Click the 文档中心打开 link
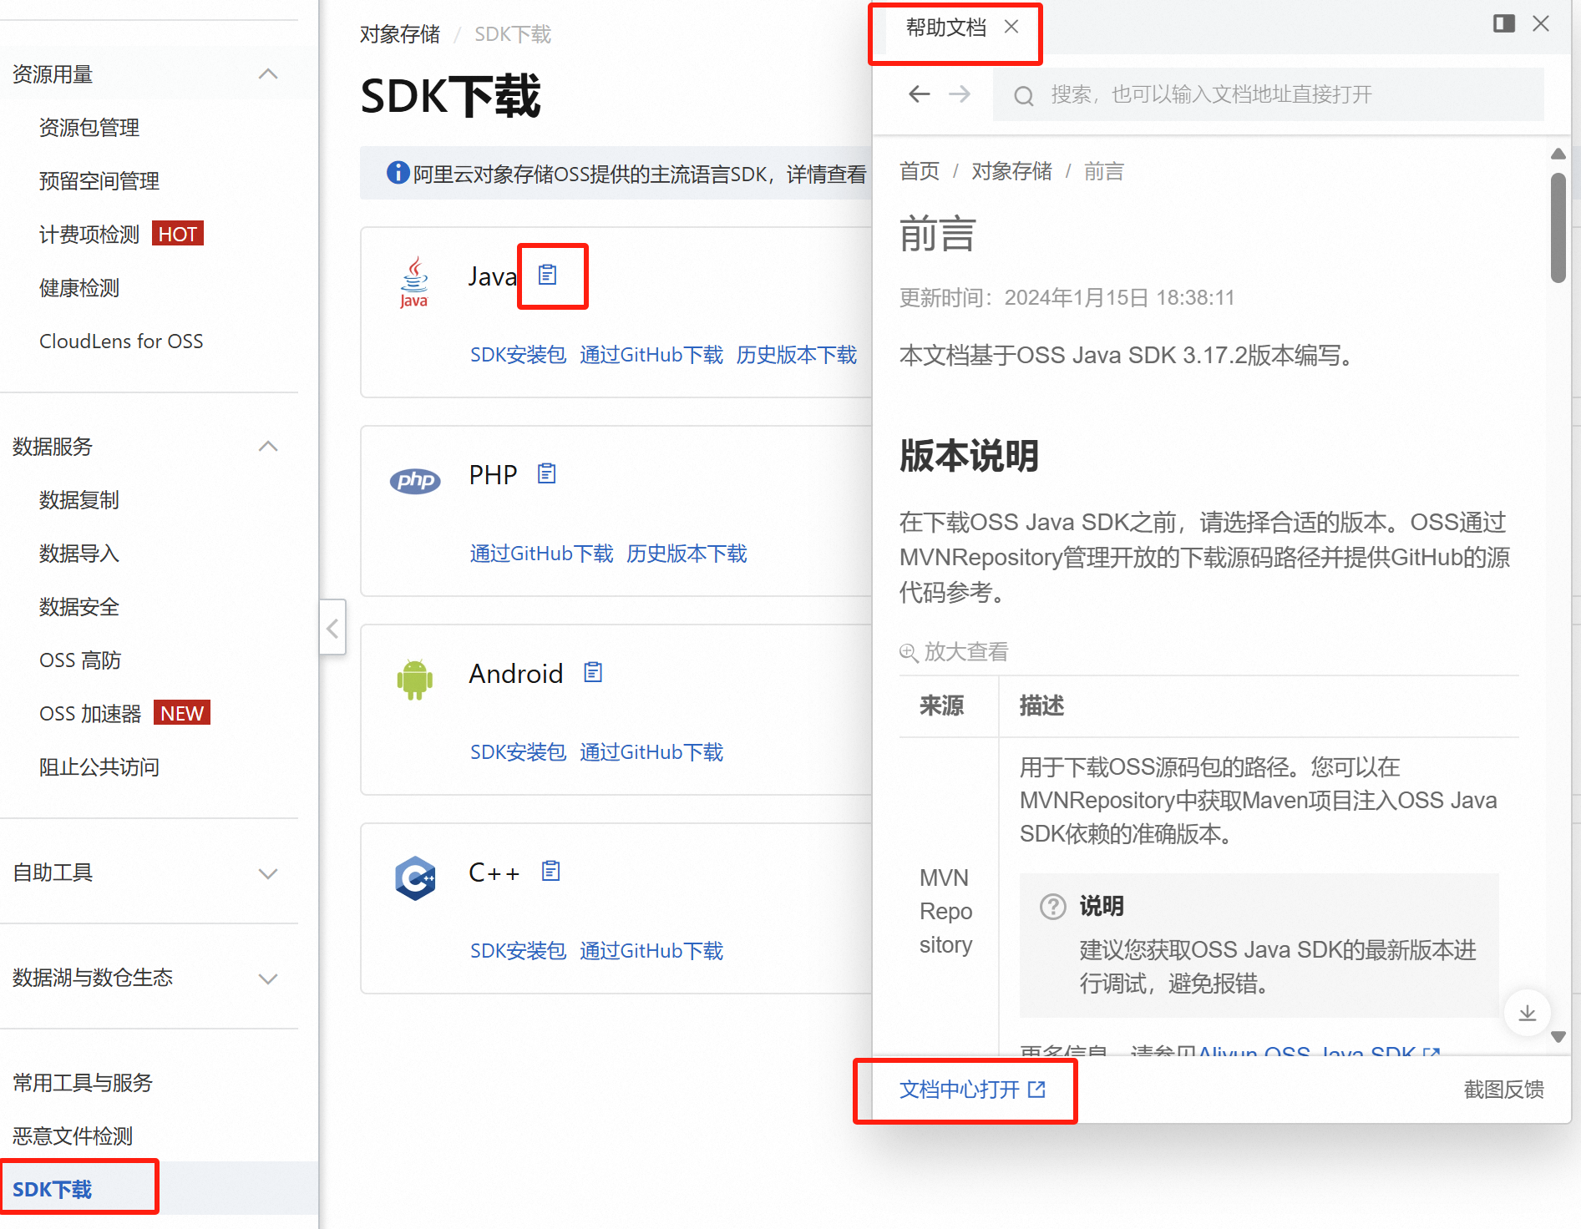The height and width of the screenshot is (1229, 1581). pos(972,1090)
